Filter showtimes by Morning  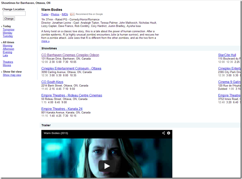tap(7, 46)
